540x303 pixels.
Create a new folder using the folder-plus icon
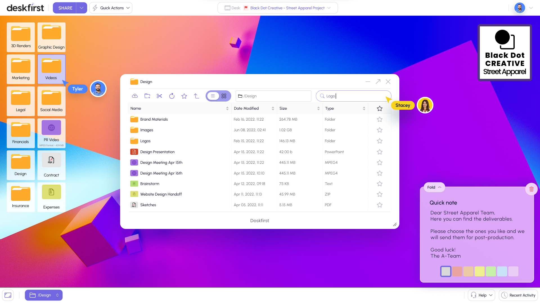(147, 96)
